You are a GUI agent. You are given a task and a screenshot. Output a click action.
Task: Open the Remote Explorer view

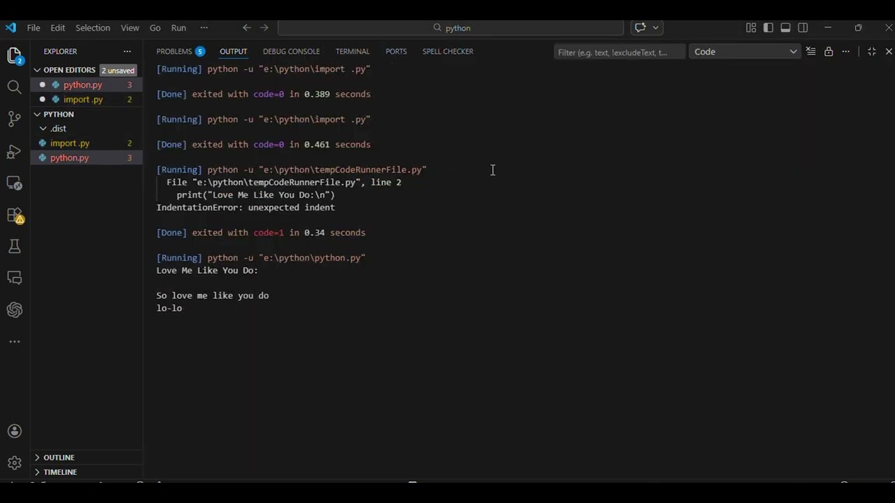[x=15, y=183]
